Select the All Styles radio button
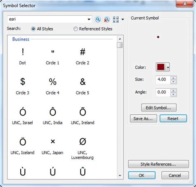Viewport: 196px width, 187px height. [x=33, y=29]
